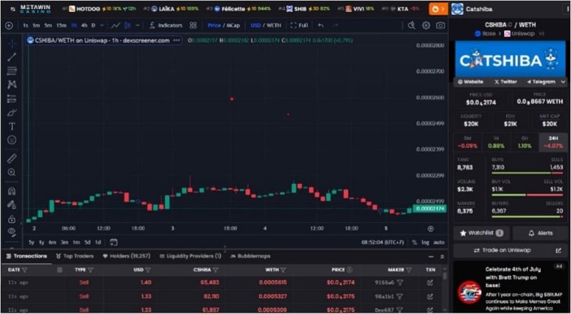The width and height of the screenshot is (571, 314).
Task: Select the ruler measure tool
Action: click(x=12, y=158)
